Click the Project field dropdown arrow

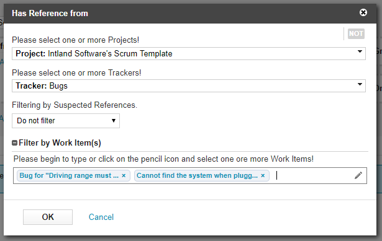point(360,51)
